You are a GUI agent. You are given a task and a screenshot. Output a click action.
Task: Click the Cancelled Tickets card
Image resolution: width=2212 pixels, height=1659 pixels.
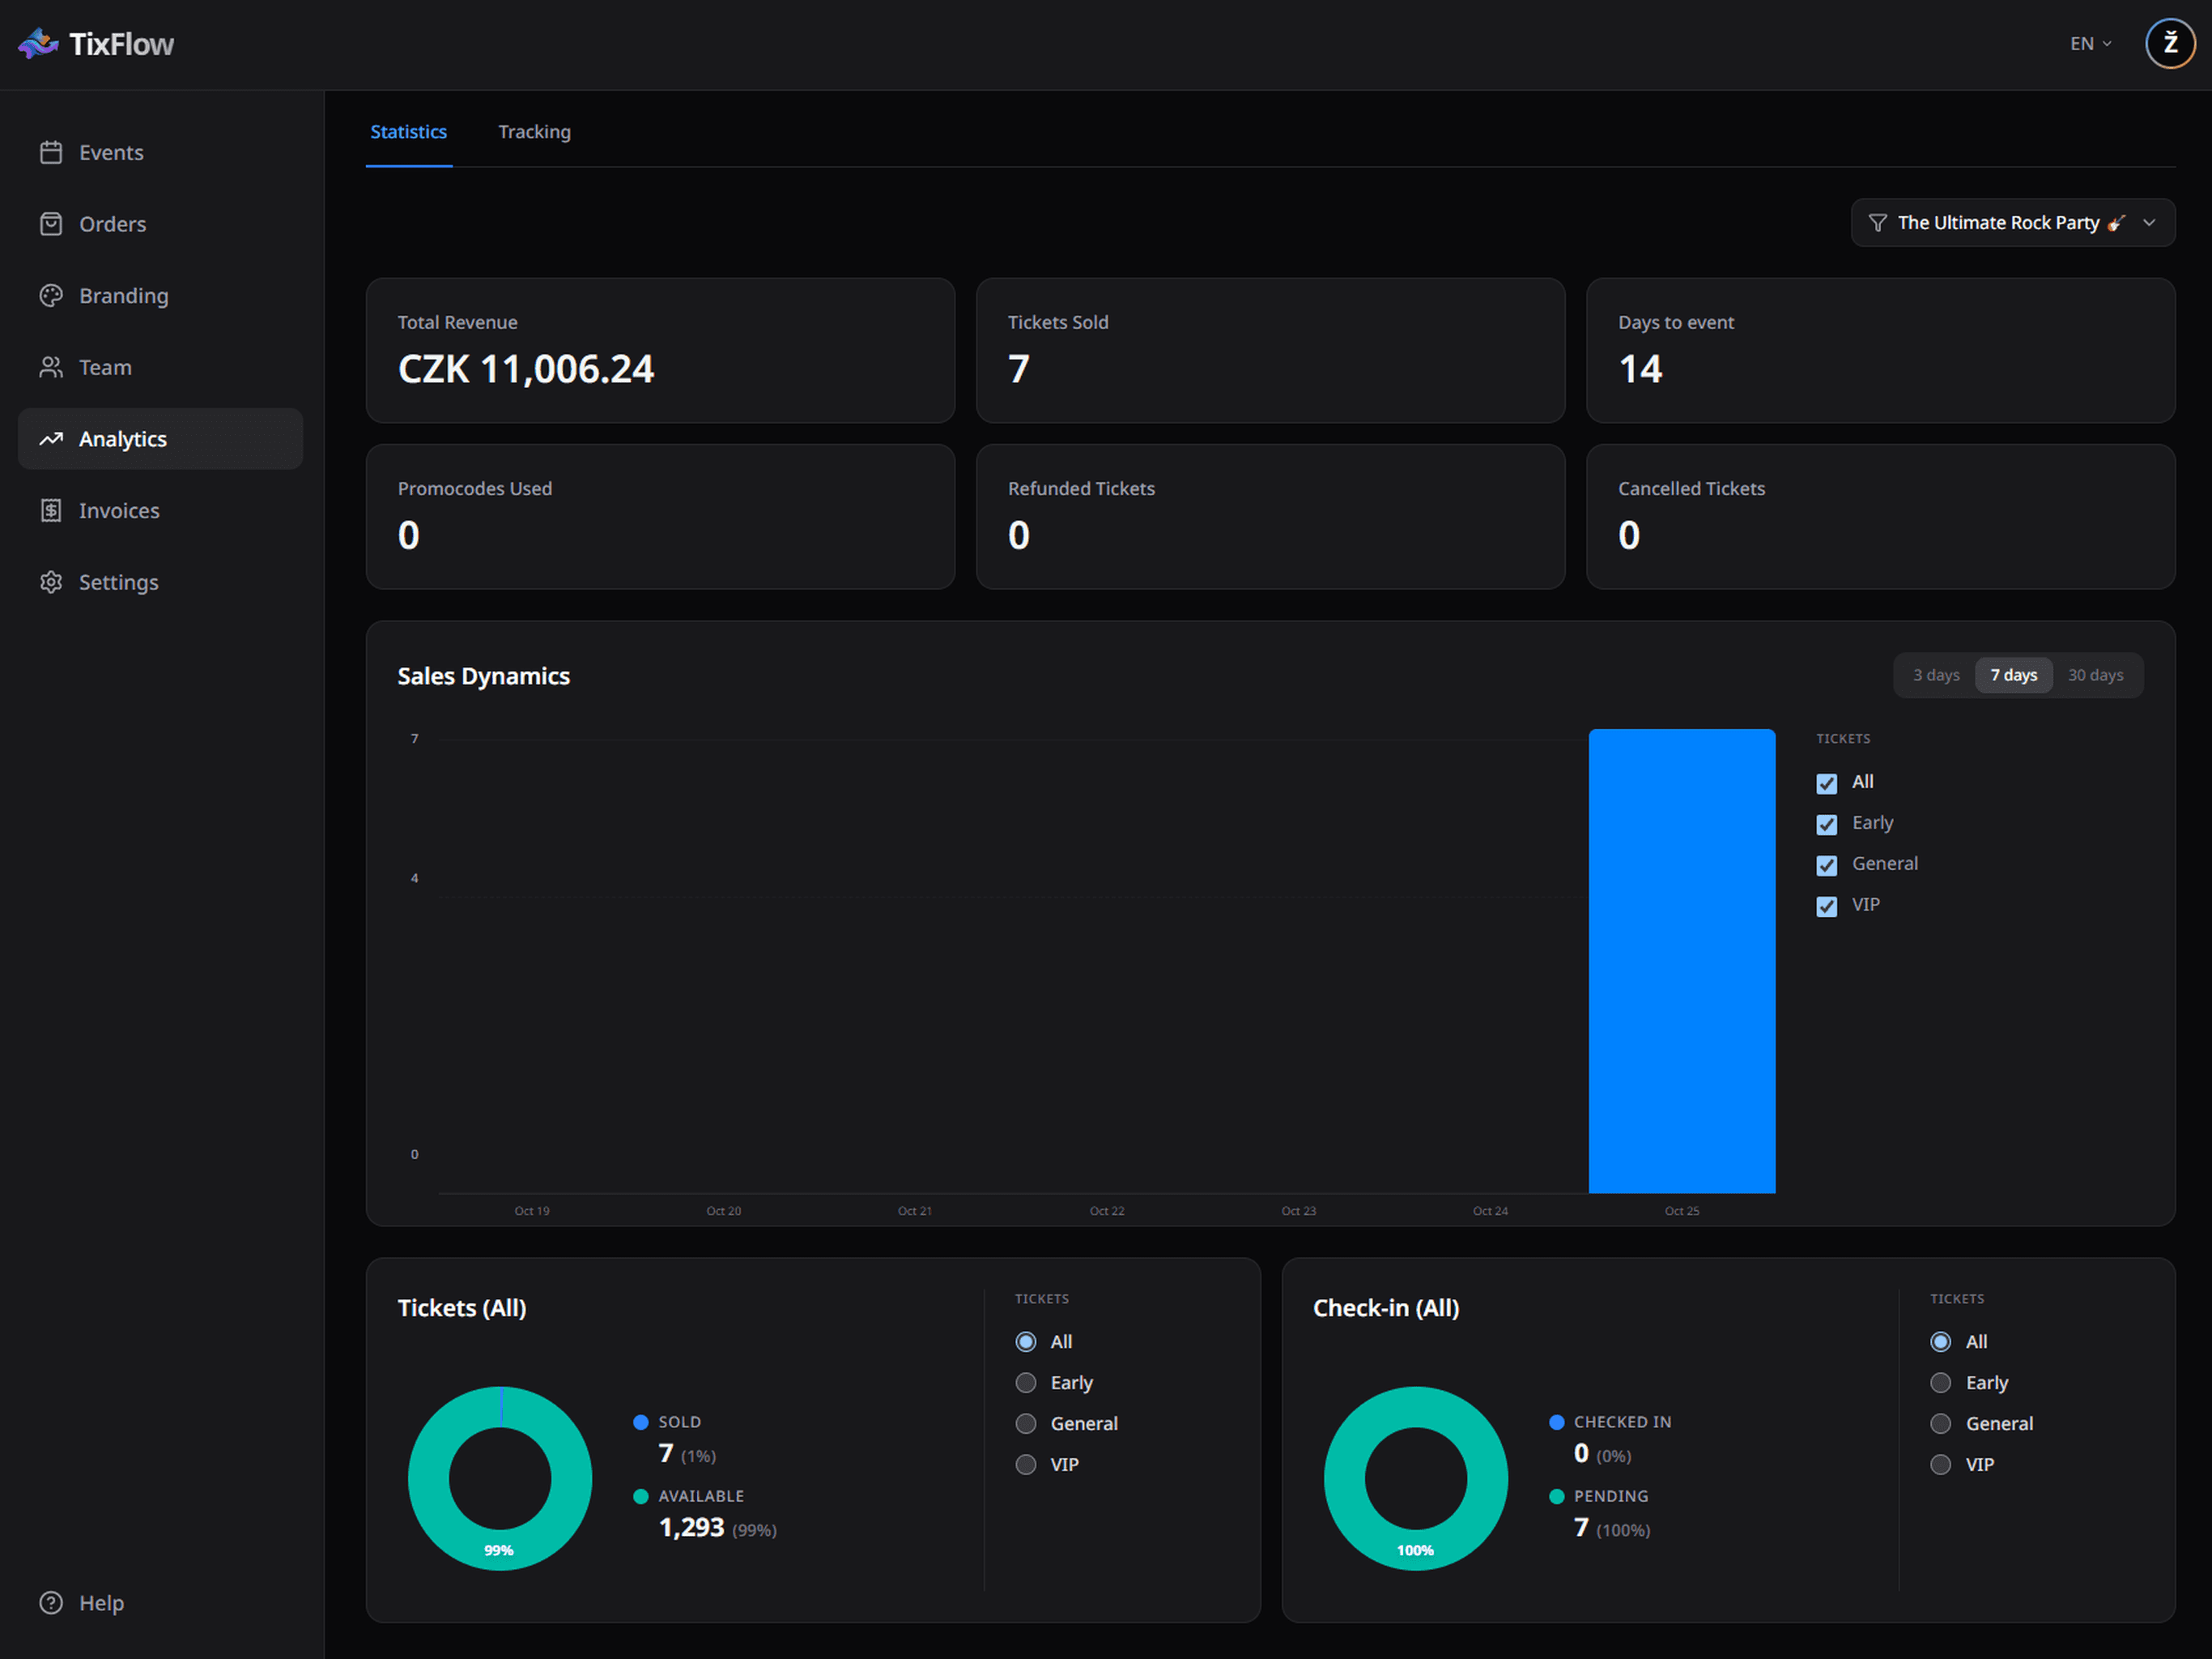(x=1880, y=516)
